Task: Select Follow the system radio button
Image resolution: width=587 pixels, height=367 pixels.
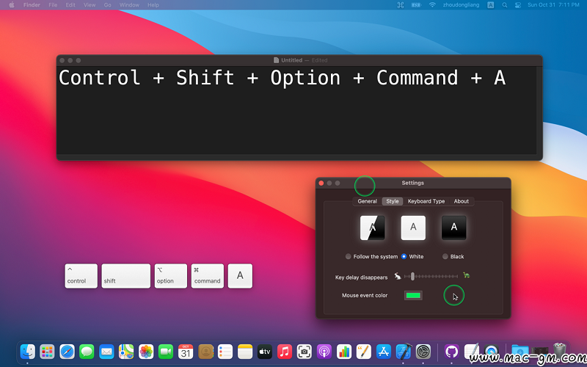Action: pos(348,256)
